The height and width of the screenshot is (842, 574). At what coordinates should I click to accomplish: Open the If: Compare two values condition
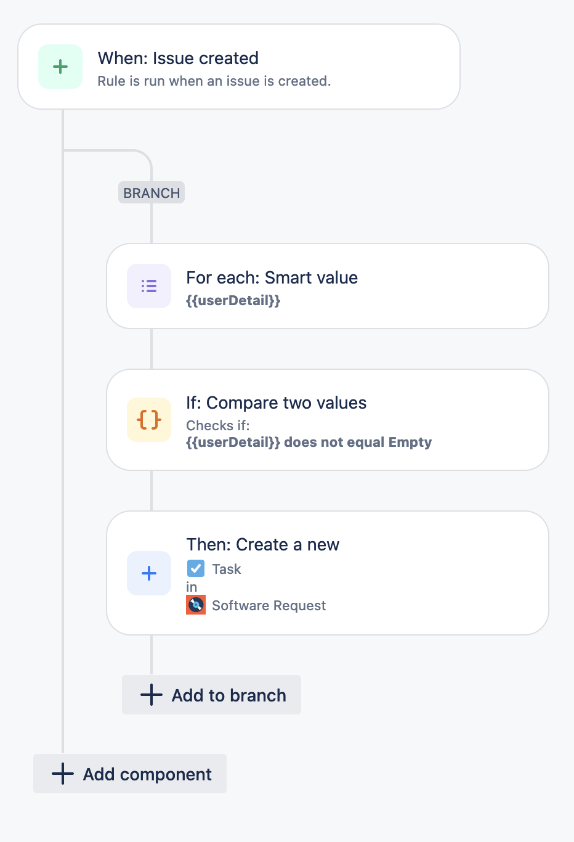(x=328, y=420)
